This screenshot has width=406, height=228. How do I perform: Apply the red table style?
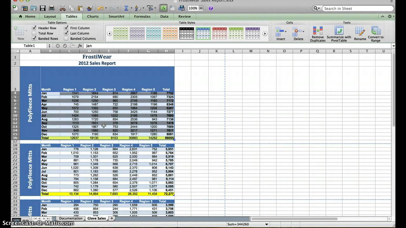pos(219,33)
